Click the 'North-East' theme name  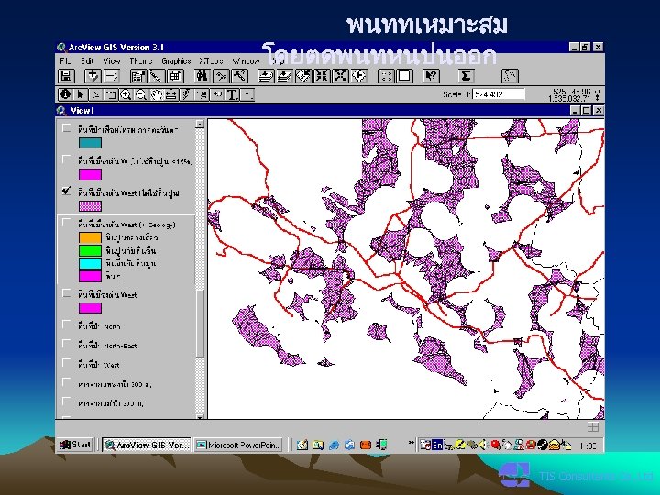click(x=107, y=346)
